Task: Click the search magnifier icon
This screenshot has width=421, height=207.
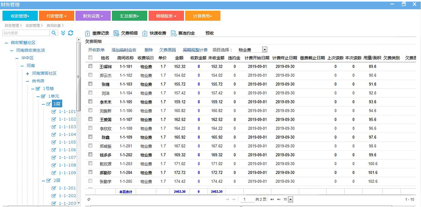Action: point(54,33)
